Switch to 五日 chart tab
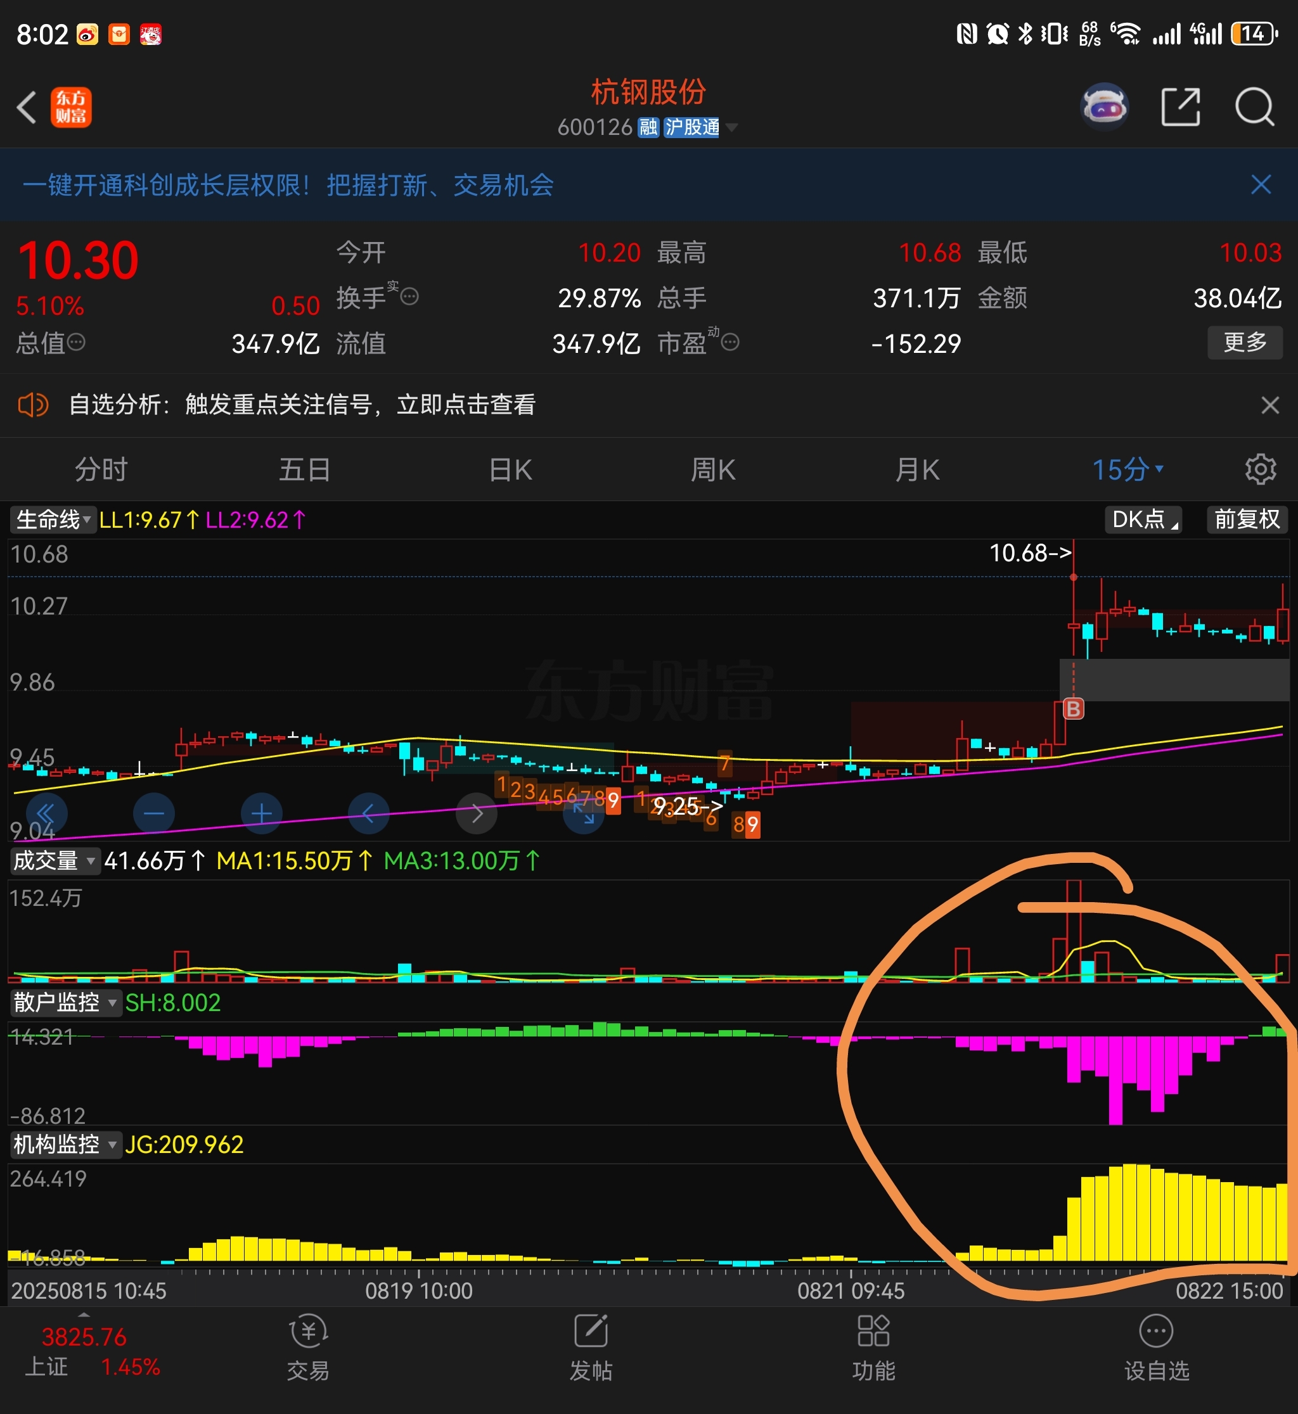 click(x=305, y=469)
